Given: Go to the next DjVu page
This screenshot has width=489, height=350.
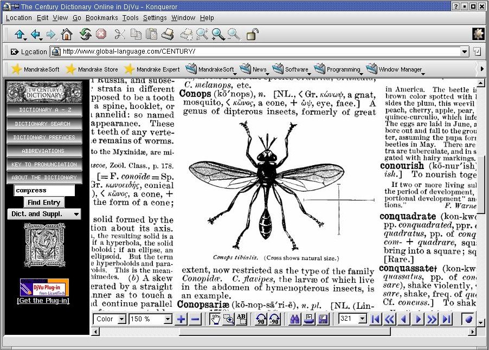Looking at the screenshot, I should 418,319.
